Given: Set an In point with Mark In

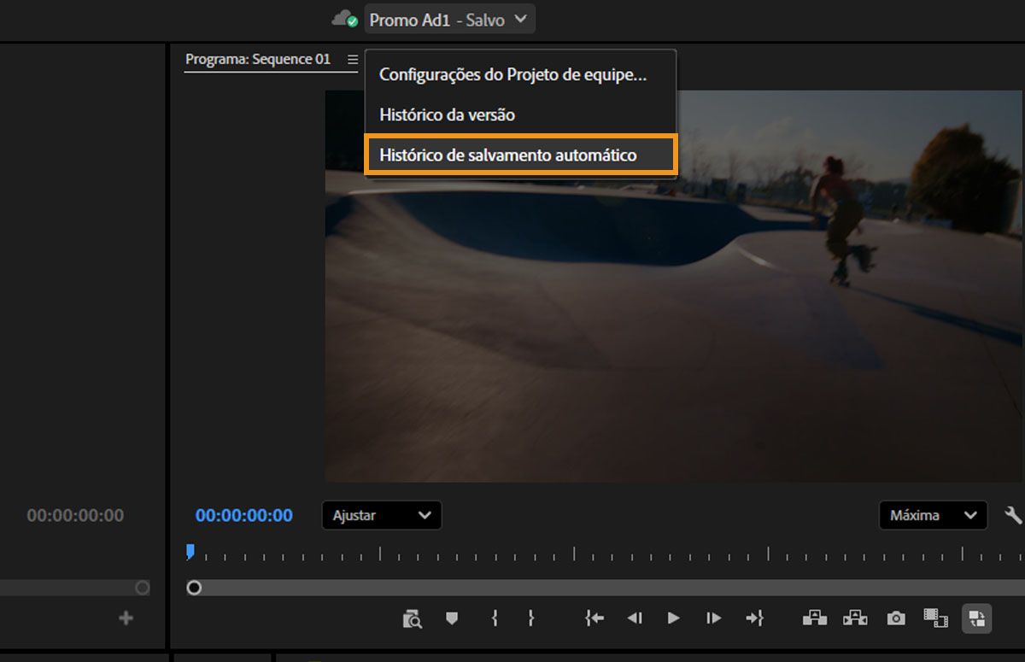Looking at the screenshot, I should (x=494, y=618).
